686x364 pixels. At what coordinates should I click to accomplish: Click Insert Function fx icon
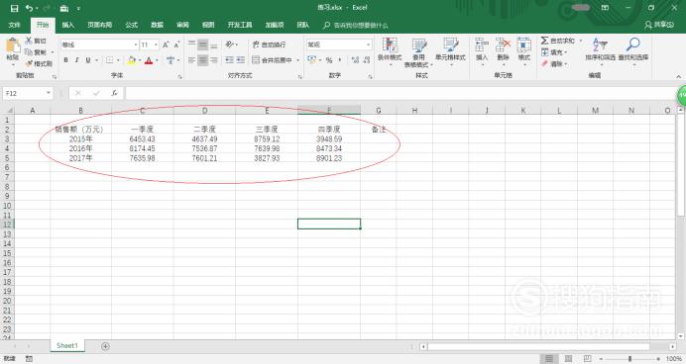(114, 93)
